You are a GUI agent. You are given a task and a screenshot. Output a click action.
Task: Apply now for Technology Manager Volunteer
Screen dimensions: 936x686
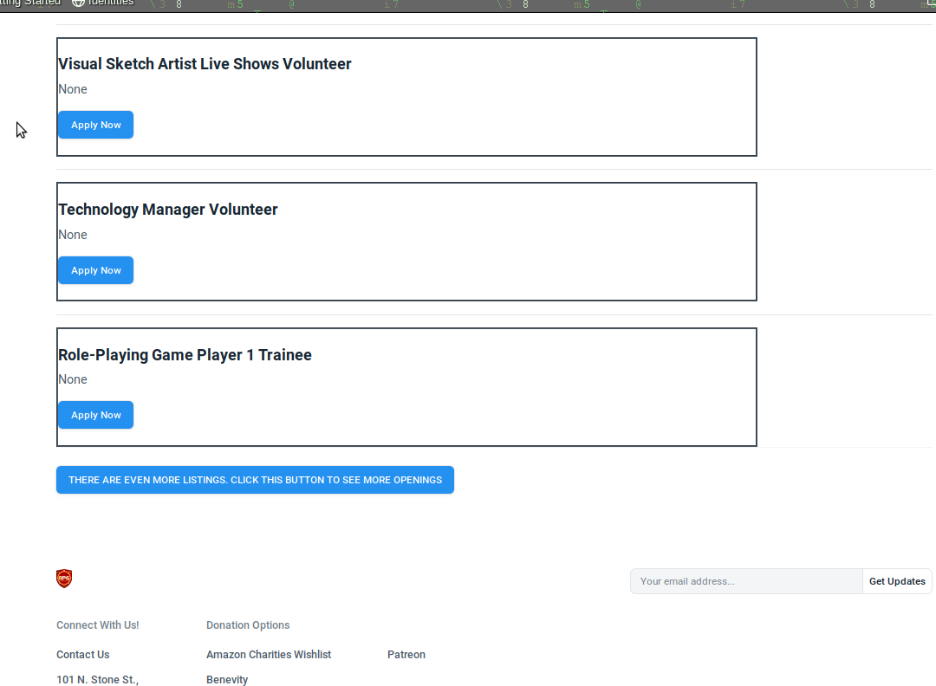(95, 270)
